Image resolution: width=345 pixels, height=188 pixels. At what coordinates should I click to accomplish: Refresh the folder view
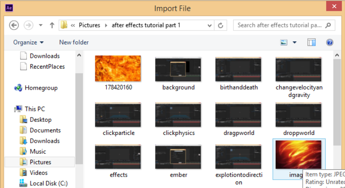[220, 25]
